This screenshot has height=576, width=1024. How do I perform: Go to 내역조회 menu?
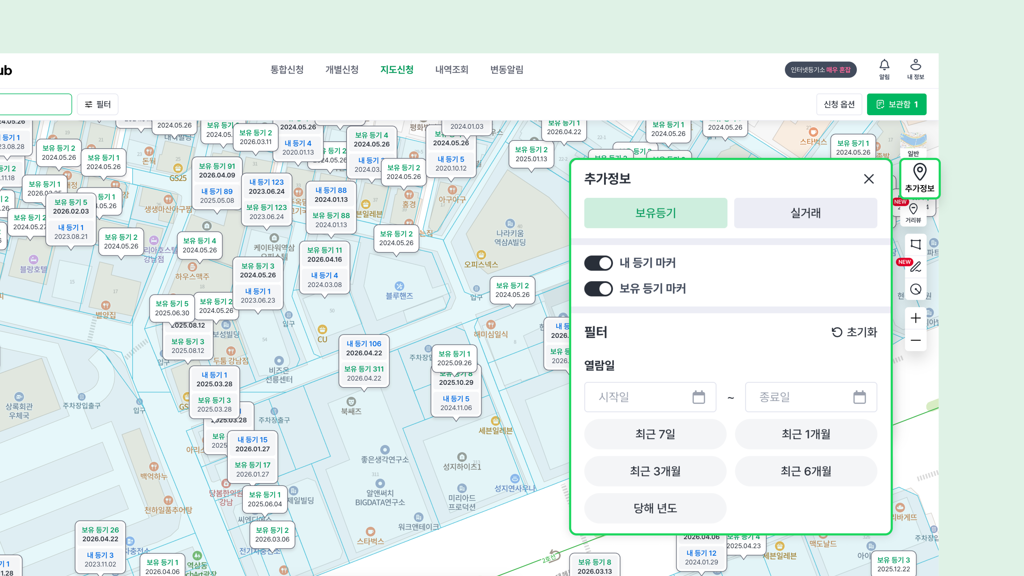click(x=451, y=70)
